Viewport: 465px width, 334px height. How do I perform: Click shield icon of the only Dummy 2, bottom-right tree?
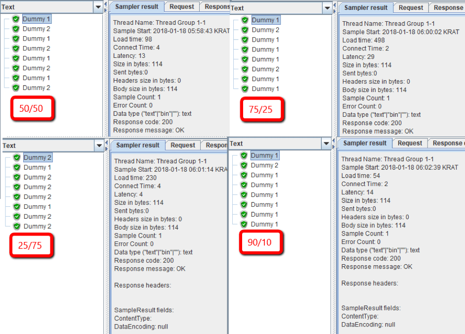(x=244, y=165)
